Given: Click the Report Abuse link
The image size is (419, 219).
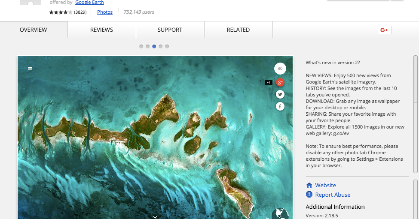Looking at the screenshot, I should (333, 195).
